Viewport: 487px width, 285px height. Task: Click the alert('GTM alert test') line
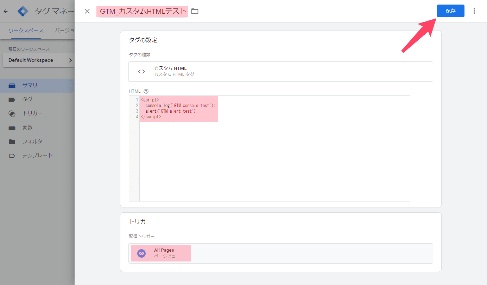point(172,111)
